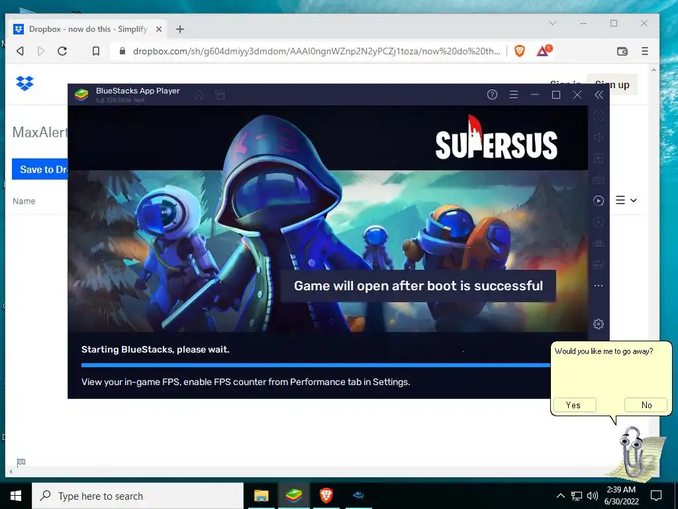Bookmark this page in Brave

[x=96, y=51]
